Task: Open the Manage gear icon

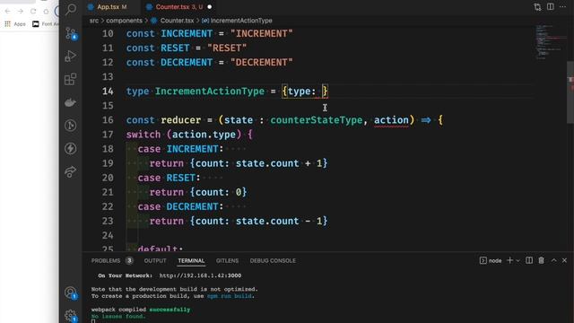Action: click(x=70, y=315)
